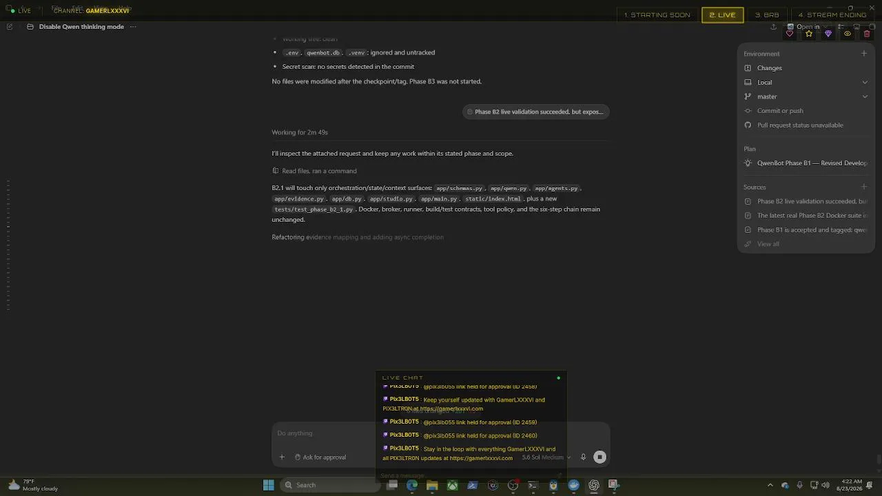
Task: Open the attached 'Phase B2 live validation succeeded' message chip
Action: (x=535, y=112)
